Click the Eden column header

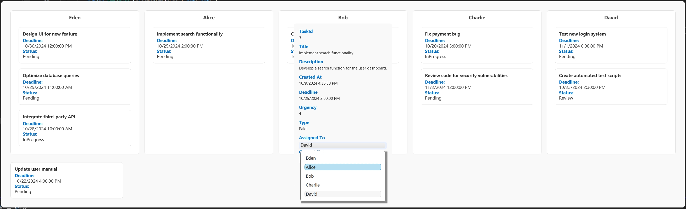point(75,18)
